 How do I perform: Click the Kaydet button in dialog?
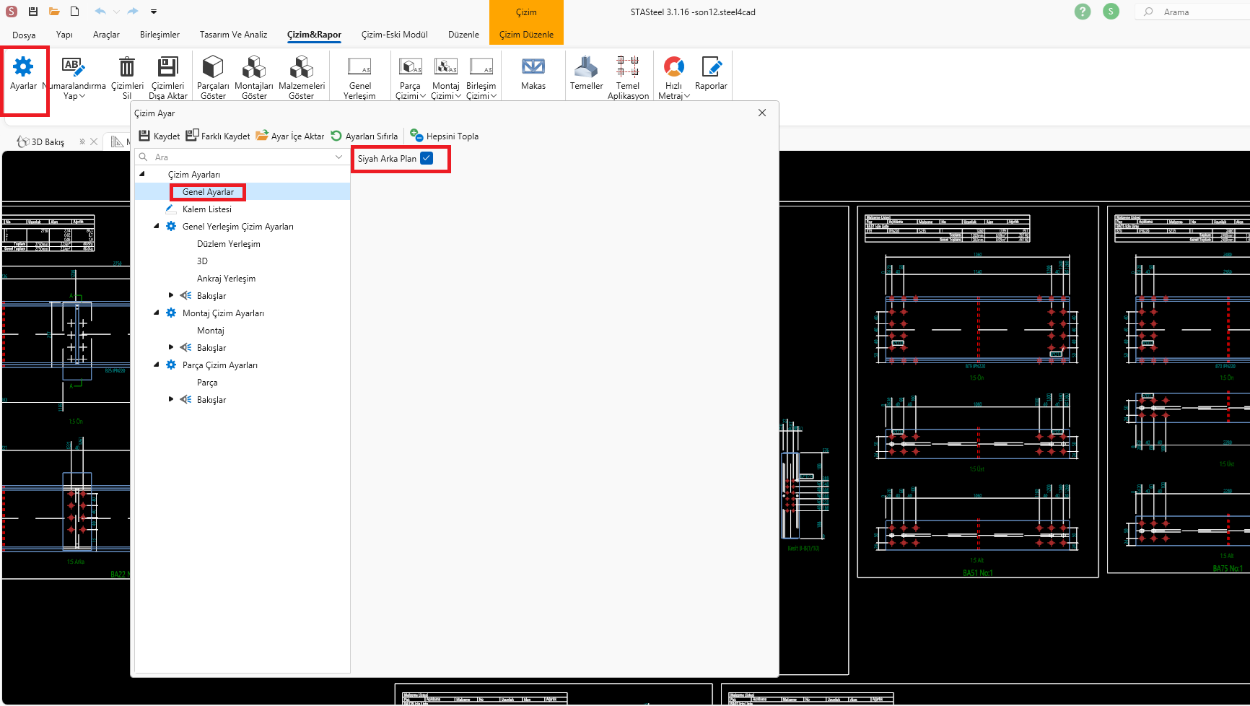pyautogui.click(x=159, y=136)
